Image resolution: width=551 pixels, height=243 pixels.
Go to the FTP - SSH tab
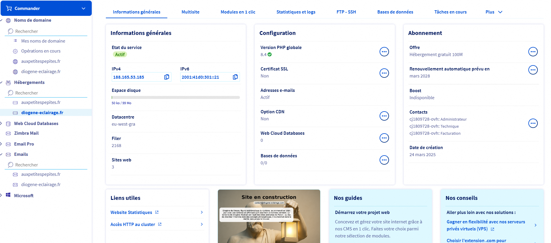pos(346,12)
